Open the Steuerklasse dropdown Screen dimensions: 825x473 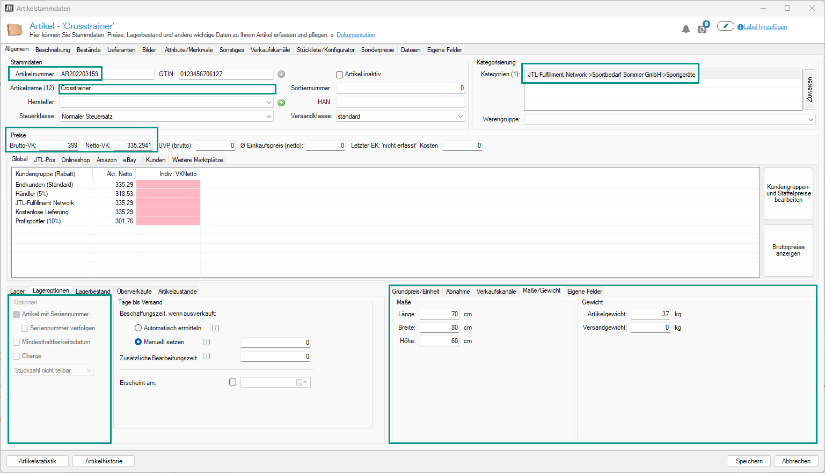[x=268, y=117]
